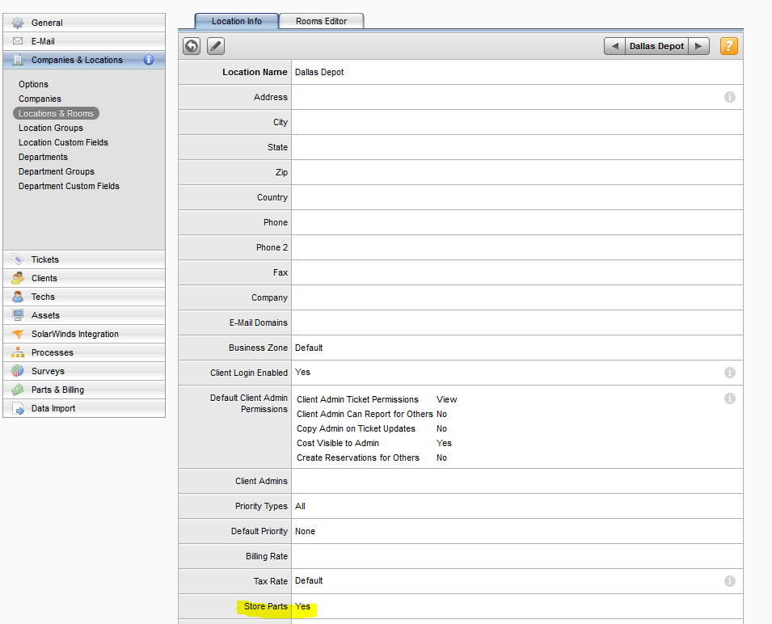The width and height of the screenshot is (772, 624).
Task: Click the Dallas Depot location name value
Action: coord(319,72)
